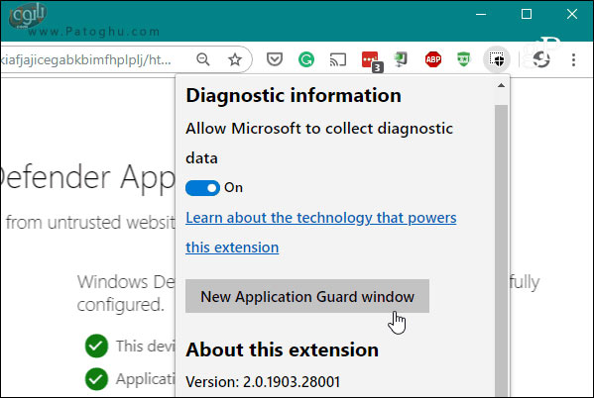Screen dimensions: 594x398
Task: Open the Pocket extension icon
Action: click(x=275, y=59)
